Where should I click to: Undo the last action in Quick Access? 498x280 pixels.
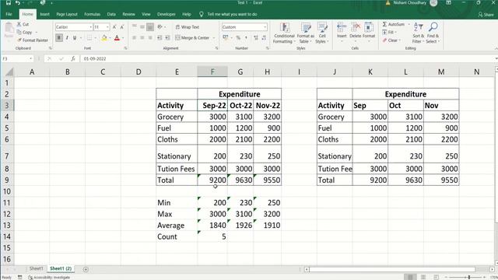point(18,3)
